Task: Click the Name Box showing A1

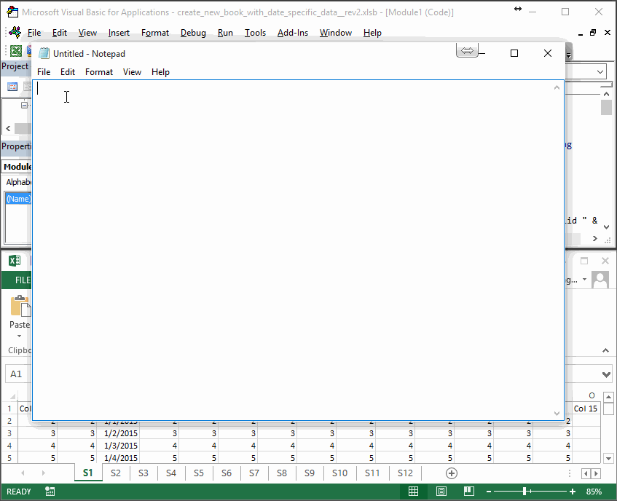Action: tap(17, 374)
